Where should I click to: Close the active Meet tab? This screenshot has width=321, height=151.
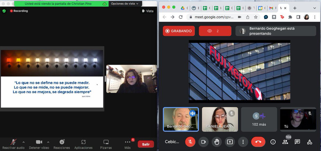click(285, 8)
